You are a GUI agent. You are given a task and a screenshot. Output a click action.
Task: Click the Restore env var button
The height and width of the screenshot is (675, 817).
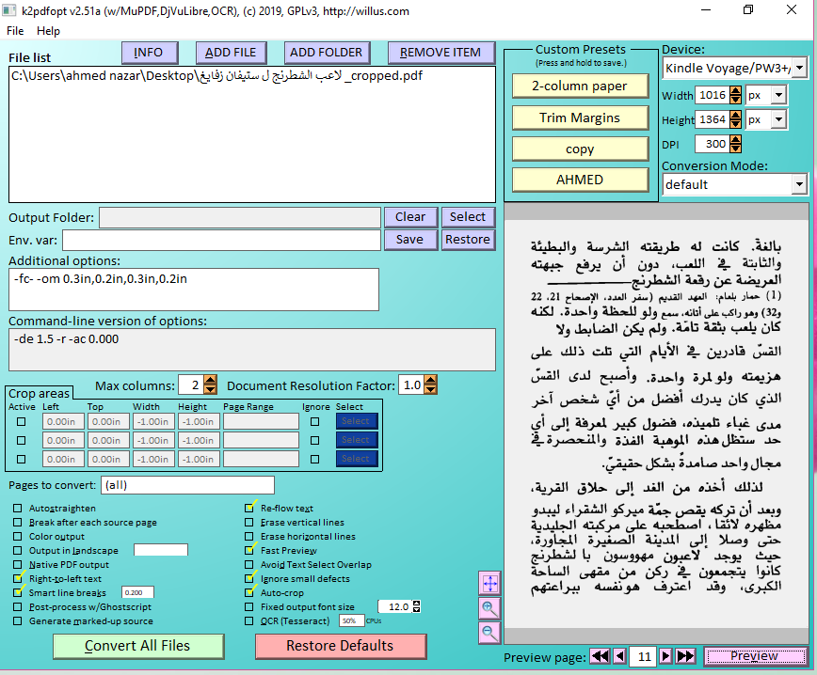click(x=468, y=240)
